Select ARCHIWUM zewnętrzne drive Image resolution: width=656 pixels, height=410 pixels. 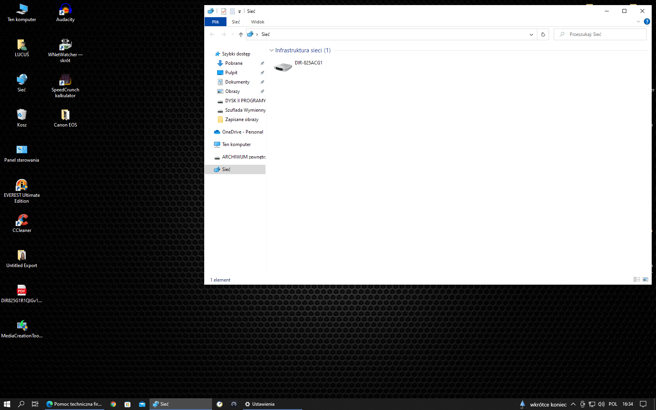click(x=235, y=157)
